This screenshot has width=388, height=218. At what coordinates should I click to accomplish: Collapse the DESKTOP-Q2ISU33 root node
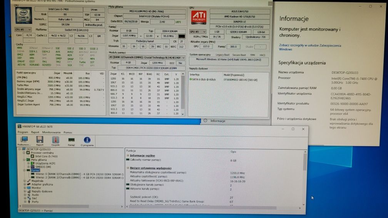(x=20, y=149)
